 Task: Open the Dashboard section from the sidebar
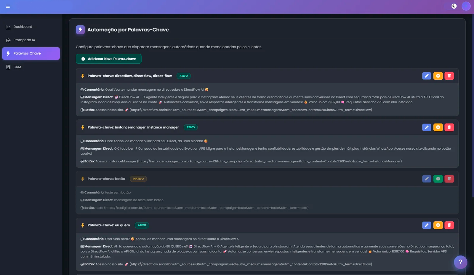(x=23, y=26)
